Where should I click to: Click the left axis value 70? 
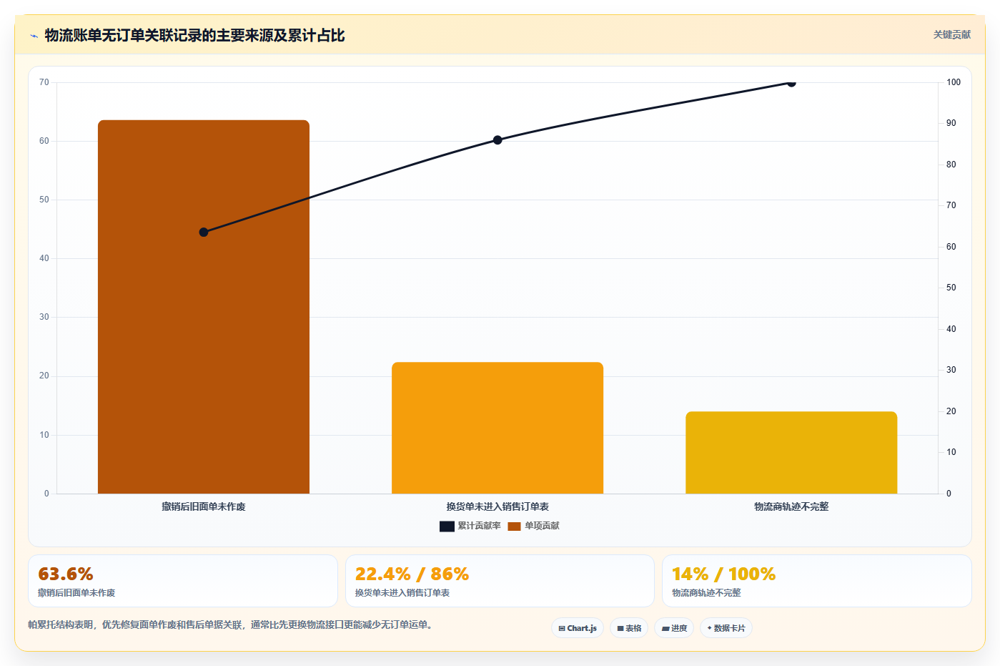pos(44,82)
